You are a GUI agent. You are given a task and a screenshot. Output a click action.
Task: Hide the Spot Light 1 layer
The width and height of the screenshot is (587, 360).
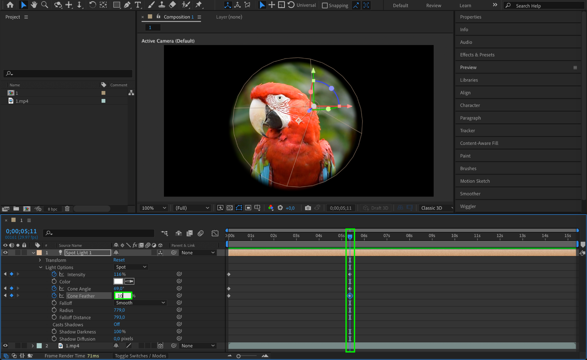[5, 253]
